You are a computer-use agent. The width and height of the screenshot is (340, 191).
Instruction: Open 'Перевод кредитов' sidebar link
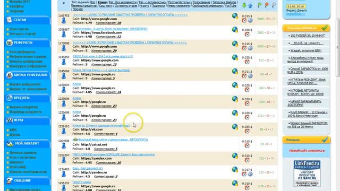click(x=25, y=112)
